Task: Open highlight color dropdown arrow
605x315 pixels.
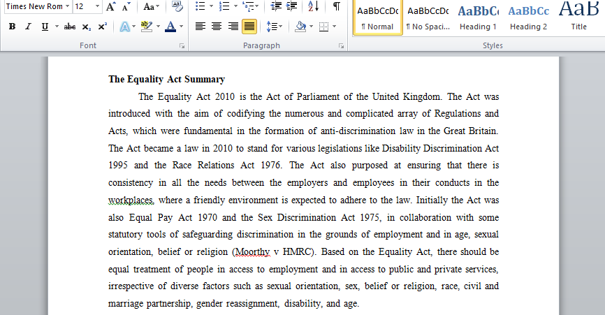Action: click(158, 27)
